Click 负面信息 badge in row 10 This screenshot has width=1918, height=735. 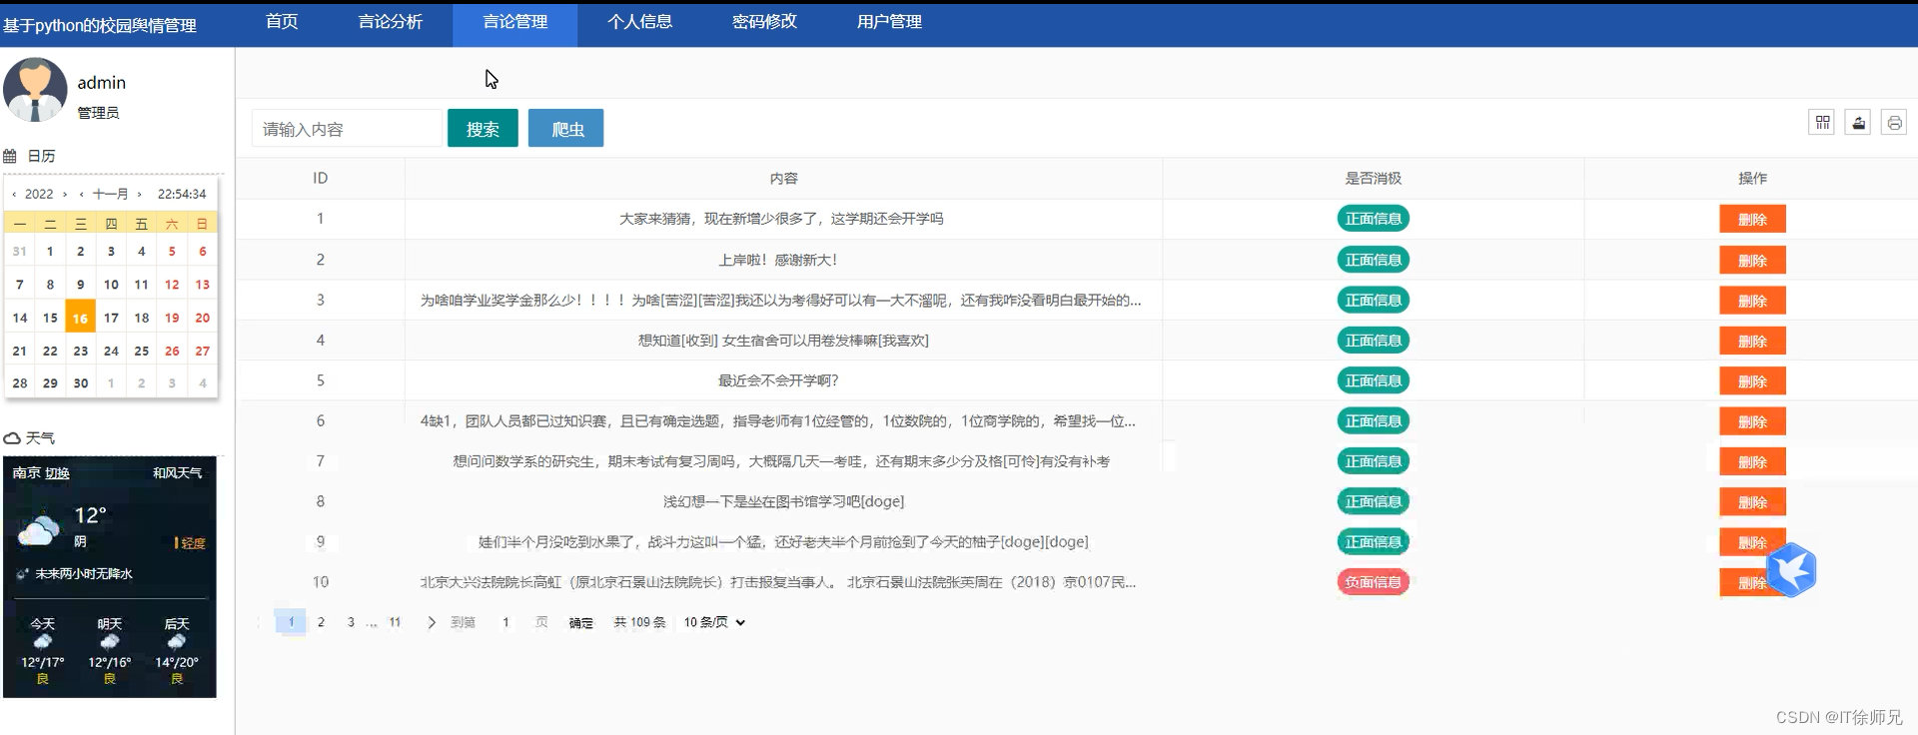click(1373, 582)
